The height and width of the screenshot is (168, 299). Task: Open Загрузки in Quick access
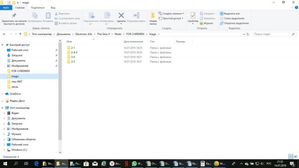click(17, 55)
